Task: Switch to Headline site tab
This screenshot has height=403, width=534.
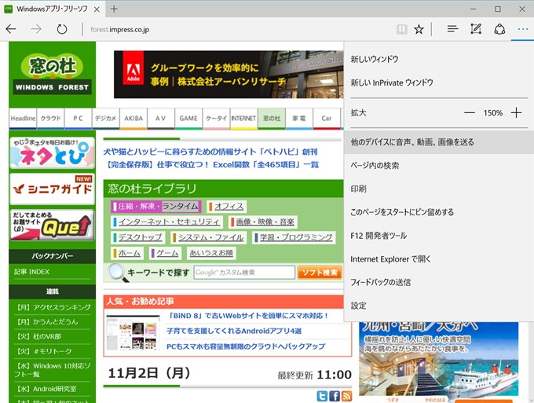Action: [23, 119]
